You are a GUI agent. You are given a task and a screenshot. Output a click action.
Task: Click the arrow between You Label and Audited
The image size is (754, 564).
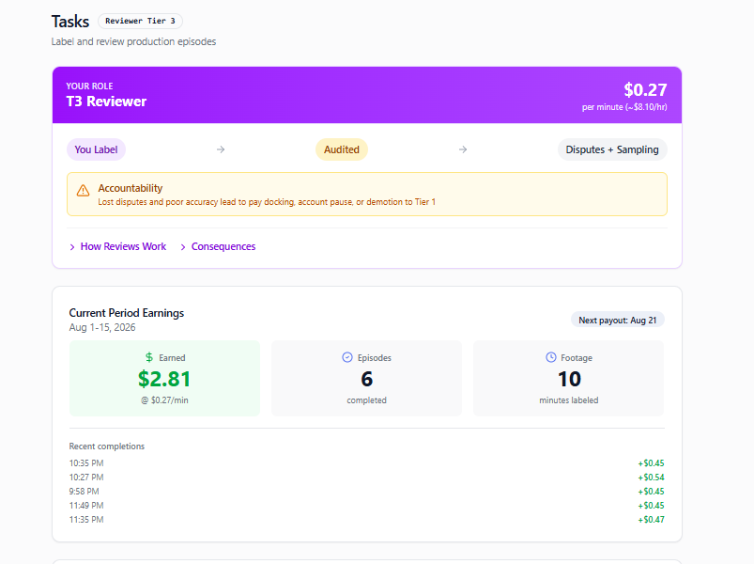(221, 149)
